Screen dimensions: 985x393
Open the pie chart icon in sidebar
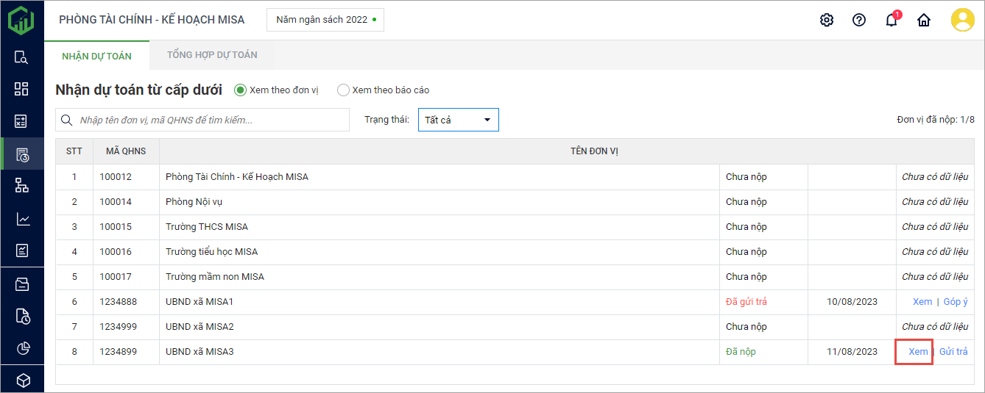coord(22,348)
